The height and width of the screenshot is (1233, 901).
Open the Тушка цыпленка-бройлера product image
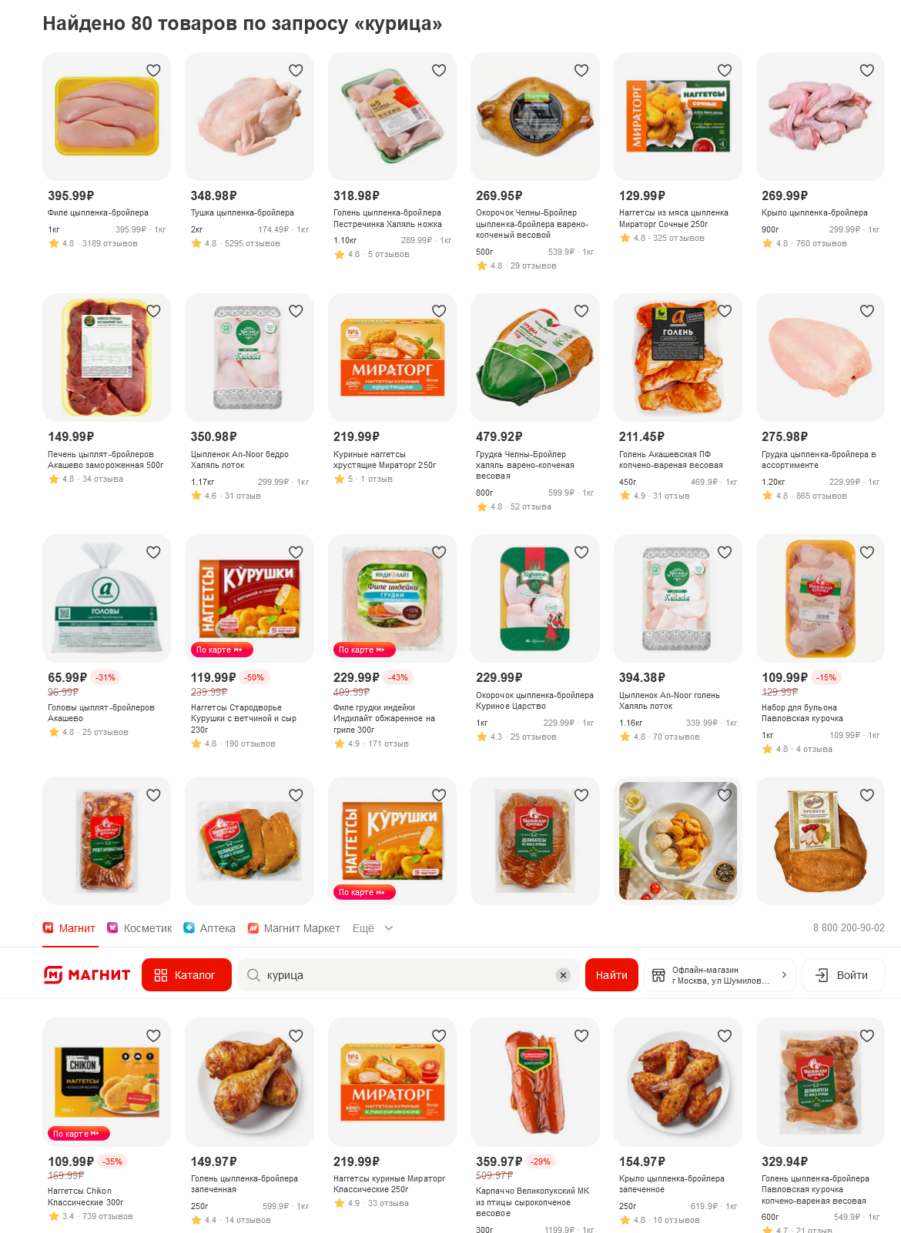[250, 117]
